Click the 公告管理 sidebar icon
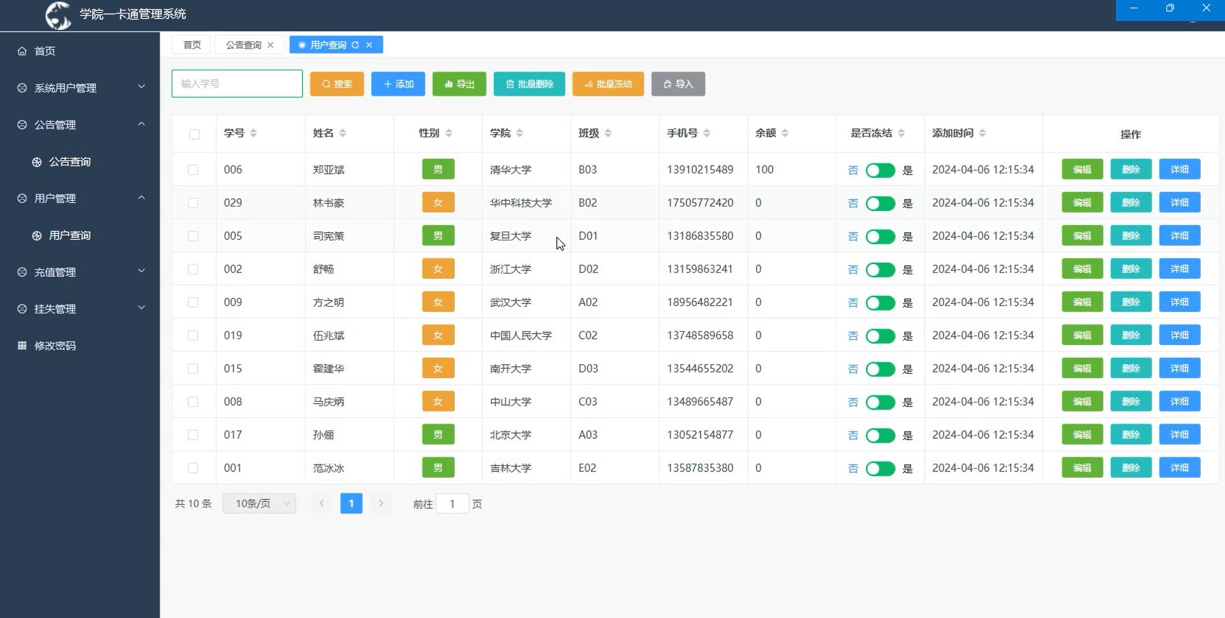This screenshot has height=618, width=1225. pyautogui.click(x=22, y=125)
